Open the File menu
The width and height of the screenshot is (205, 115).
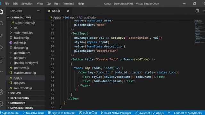click(x=7, y=4)
